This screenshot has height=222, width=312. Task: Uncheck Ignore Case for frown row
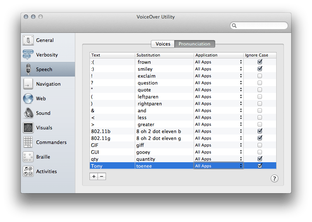[x=260, y=62]
